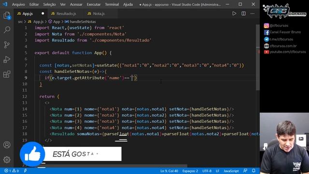Change language mode JavaScript
Screen dimensions: 309x174
[231, 171]
